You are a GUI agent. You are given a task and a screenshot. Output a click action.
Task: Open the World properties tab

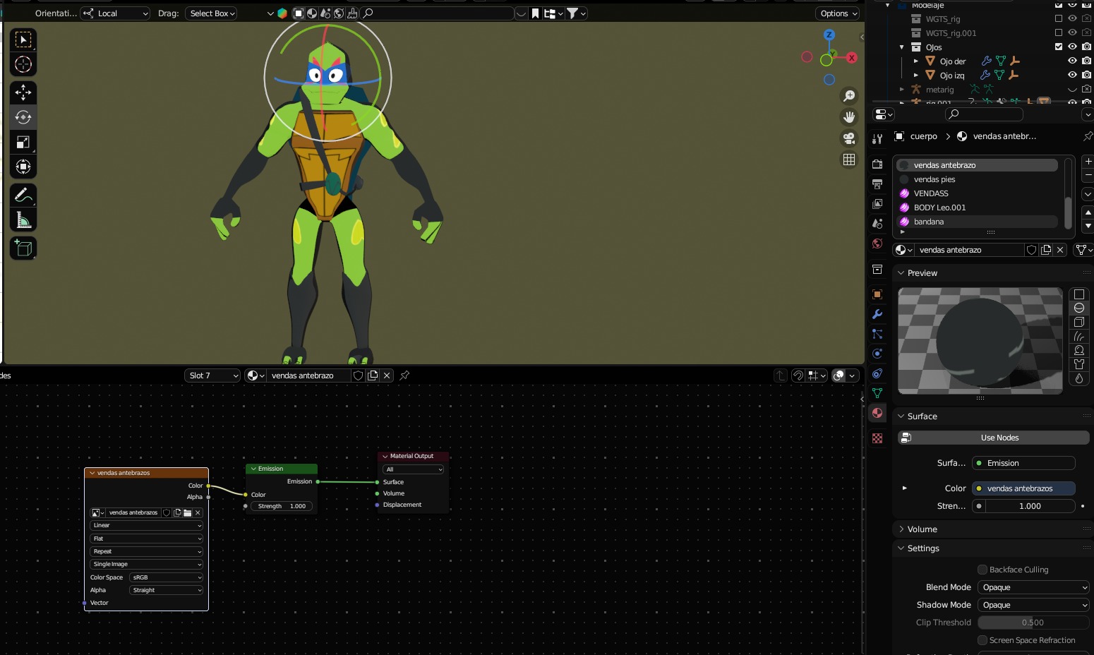[877, 244]
